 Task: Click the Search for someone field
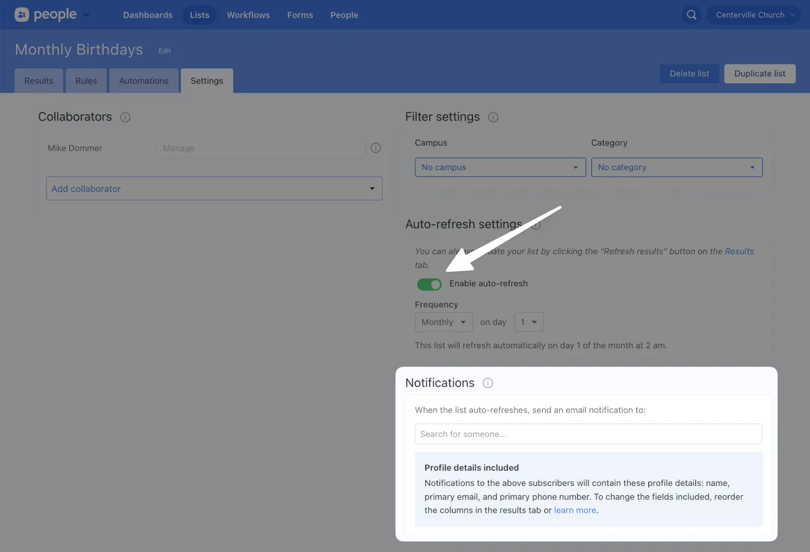tap(588, 434)
